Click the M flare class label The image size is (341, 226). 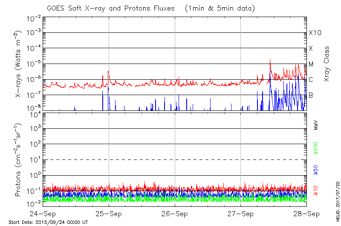point(311,64)
